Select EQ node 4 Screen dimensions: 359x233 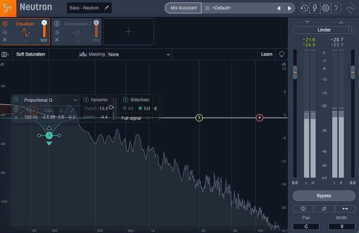[260, 118]
